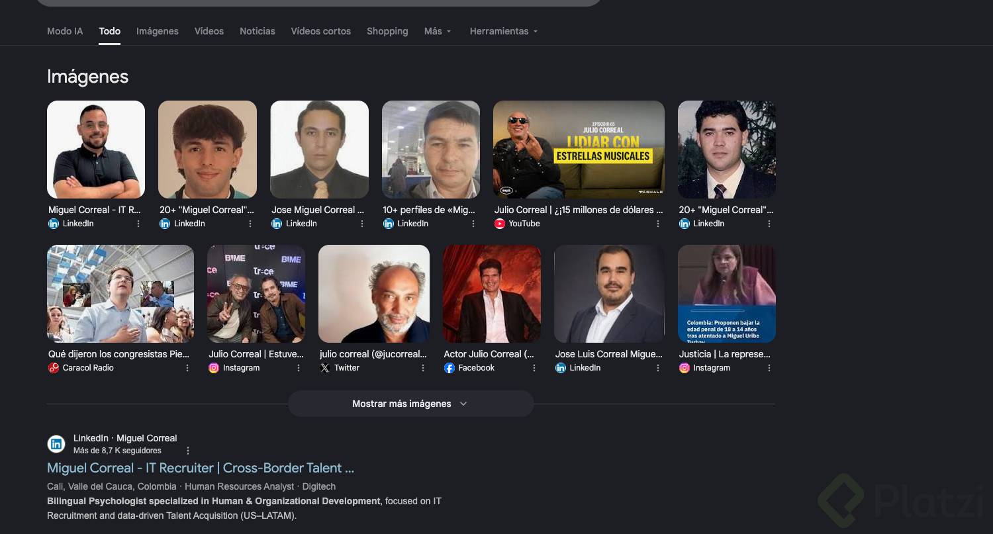993x534 pixels.
Task: Open three-dot menu for 'Jose Luis Correal Migue...' image
Action: (x=658, y=368)
